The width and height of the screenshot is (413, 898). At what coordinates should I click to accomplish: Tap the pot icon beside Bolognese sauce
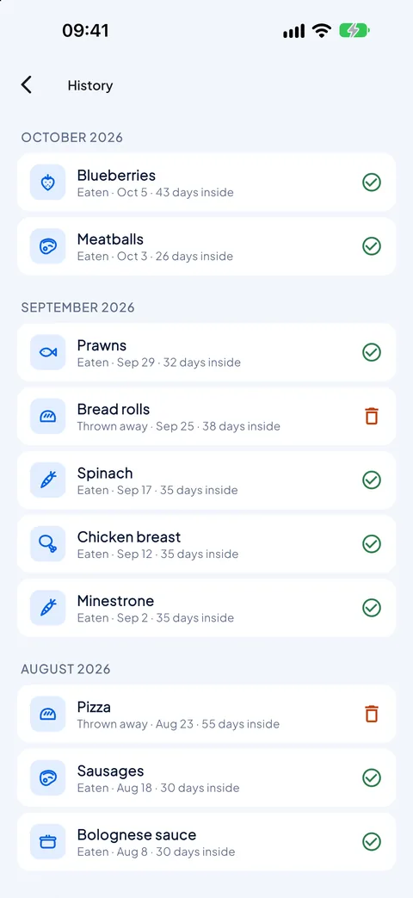[48, 842]
